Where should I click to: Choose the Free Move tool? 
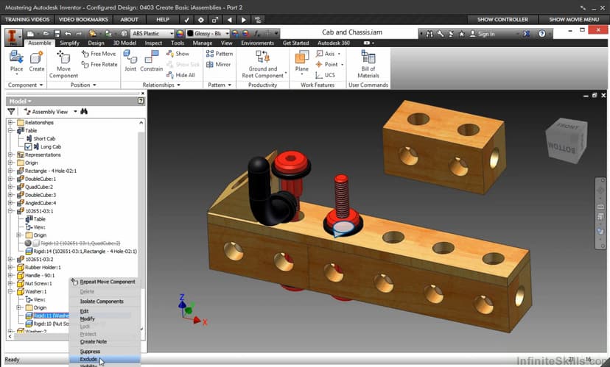[99, 54]
